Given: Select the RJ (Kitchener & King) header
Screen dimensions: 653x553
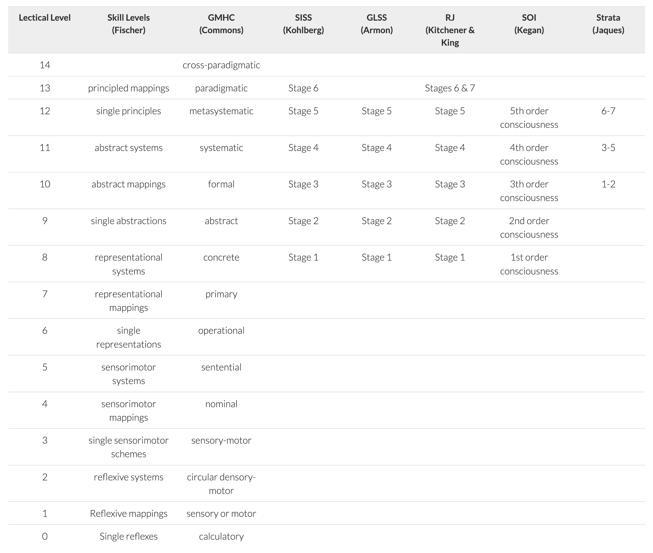Looking at the screenshot, I should tap(450, 30).
